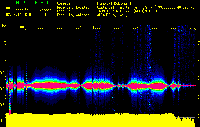Image resolution: width=200 pixels, height=127 pixels.
Task: Click the 1601 time marker
Action: (x=22, y=27)
